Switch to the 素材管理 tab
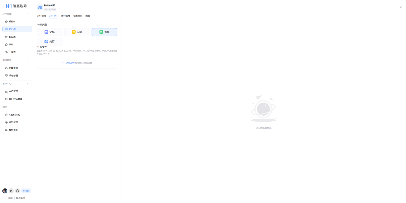Screen dimensions: 406x203 tap(66, 16)
